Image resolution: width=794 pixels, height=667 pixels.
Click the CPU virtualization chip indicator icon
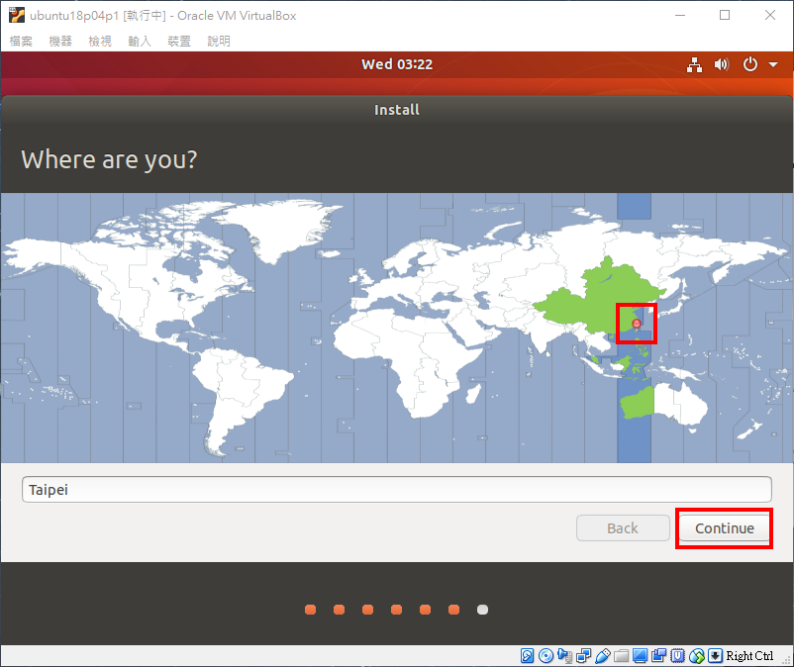point(677,656)
